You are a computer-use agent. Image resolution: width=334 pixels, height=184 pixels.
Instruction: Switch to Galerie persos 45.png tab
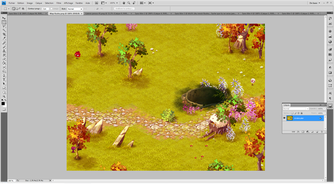(107, 13)
